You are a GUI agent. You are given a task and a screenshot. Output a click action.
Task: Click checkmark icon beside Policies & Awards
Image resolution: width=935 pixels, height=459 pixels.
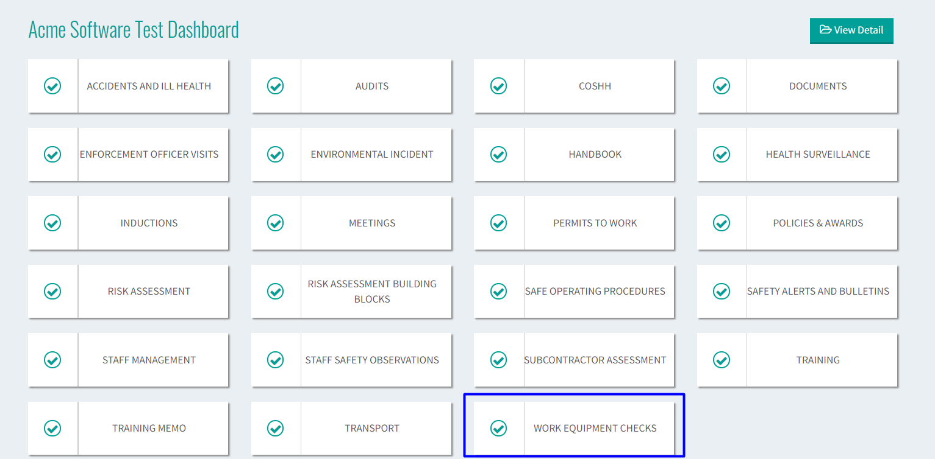coord(722,223)
